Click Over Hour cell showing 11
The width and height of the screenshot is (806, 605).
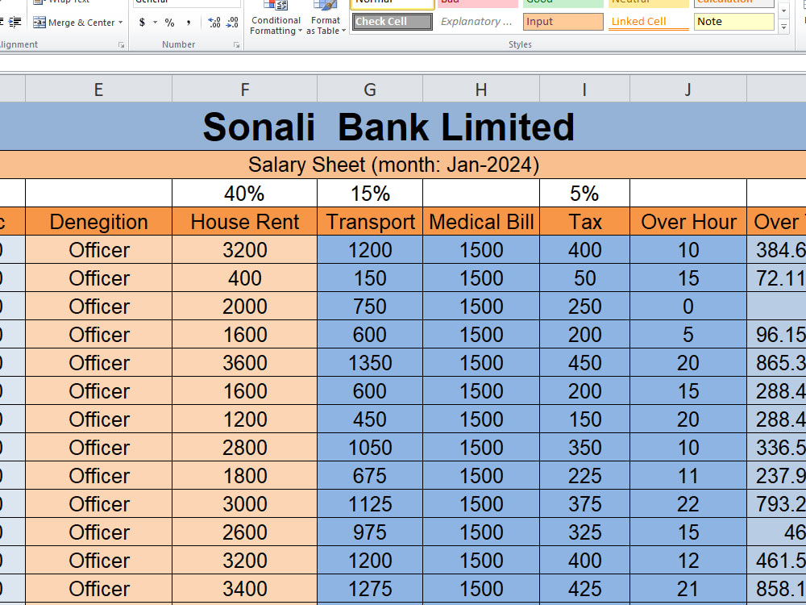688,476
